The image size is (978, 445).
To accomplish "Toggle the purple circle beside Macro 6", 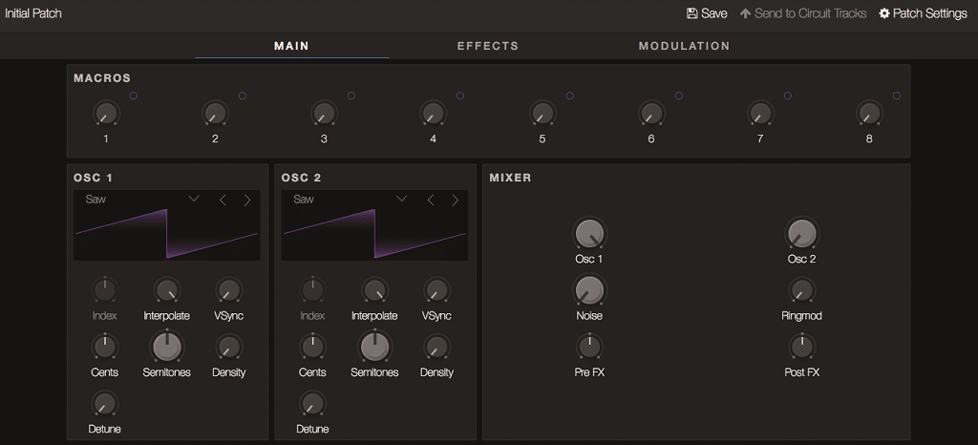I will click(679, 95).
